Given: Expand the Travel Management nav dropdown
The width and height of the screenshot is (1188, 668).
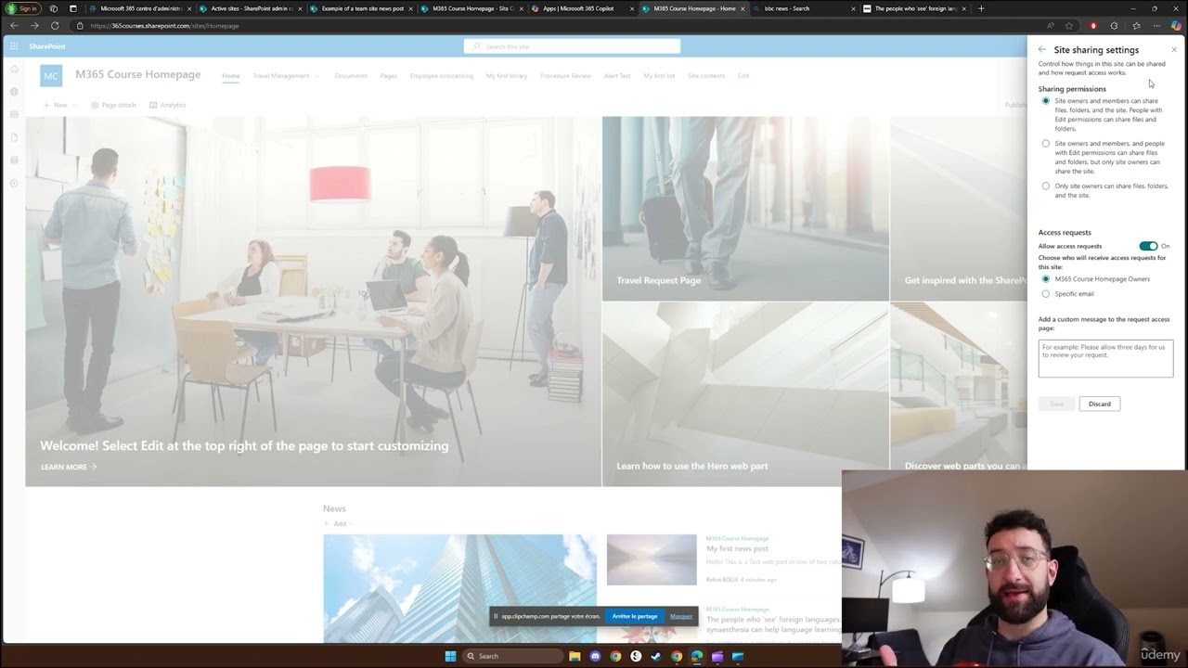Looking at the screenshot, I should click(316, 76).
